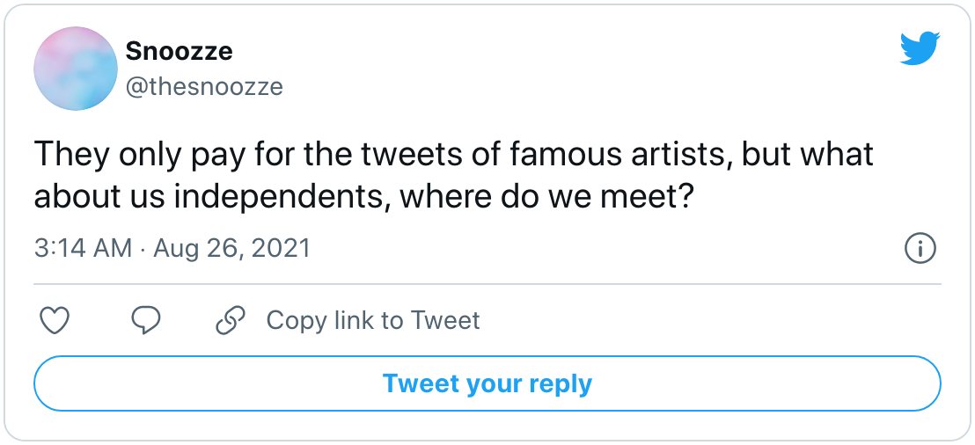Click the divider line below the timestamp

[487, 284]
